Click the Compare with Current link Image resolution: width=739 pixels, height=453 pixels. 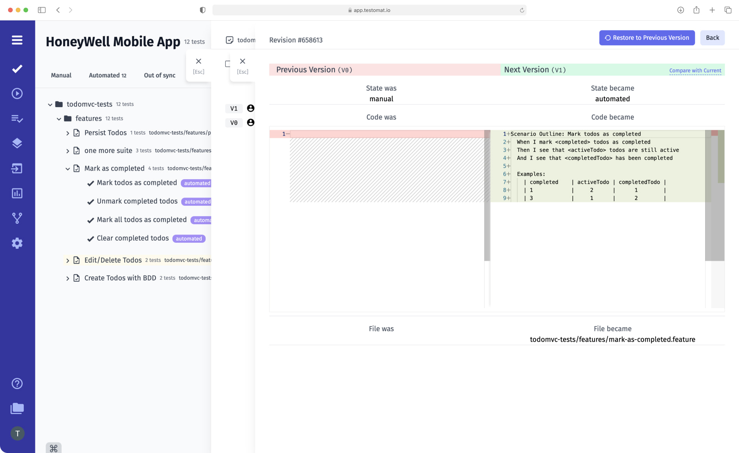click(695, 70)
